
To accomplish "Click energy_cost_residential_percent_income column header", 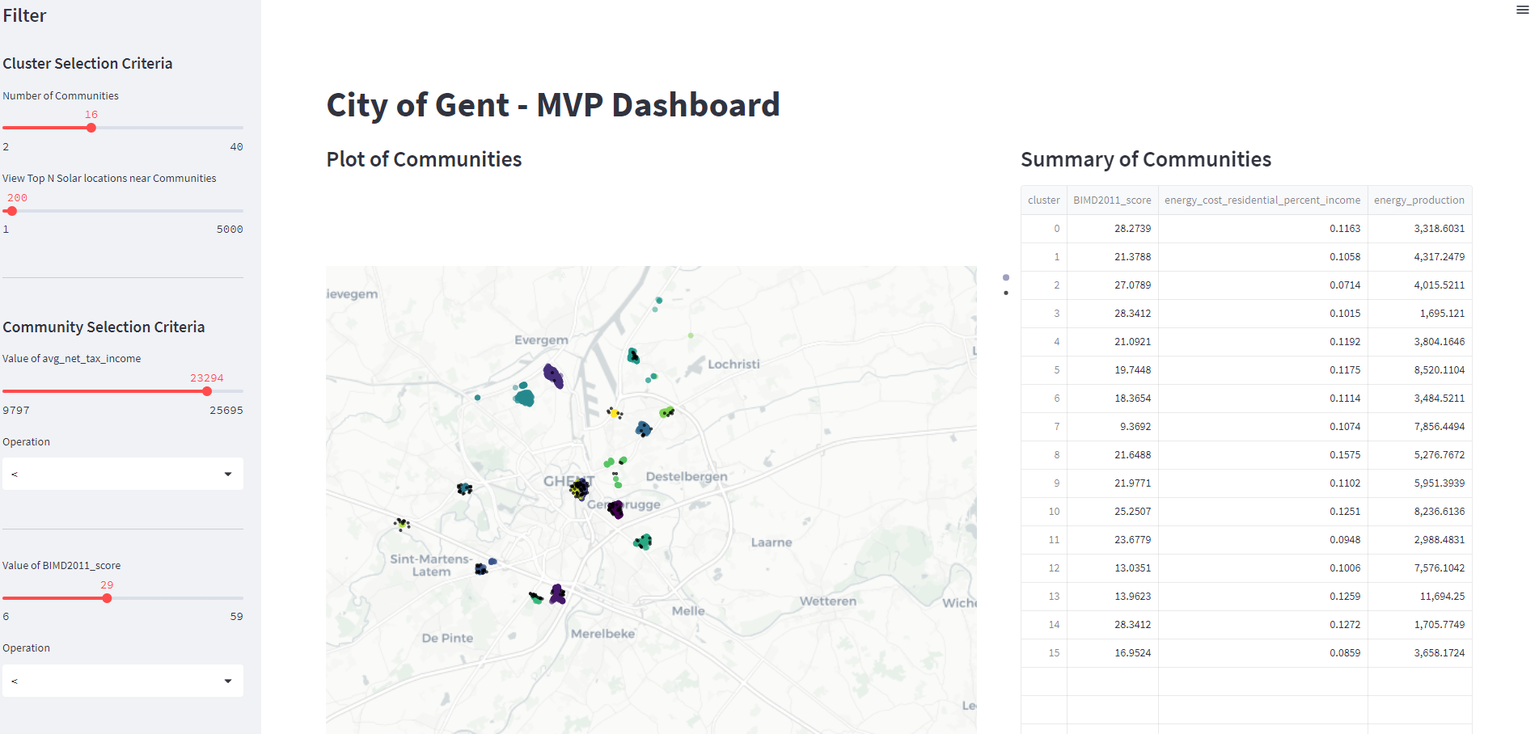I will point(1262,200).
